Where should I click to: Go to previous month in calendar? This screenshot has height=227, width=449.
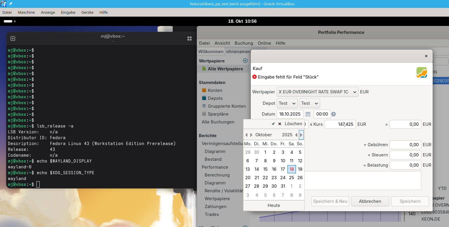(246, 135)
